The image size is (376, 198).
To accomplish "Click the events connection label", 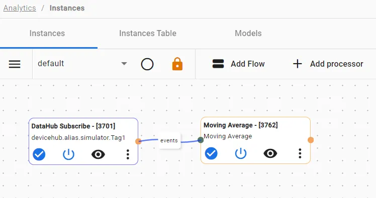I will click(x=169, y=141).
